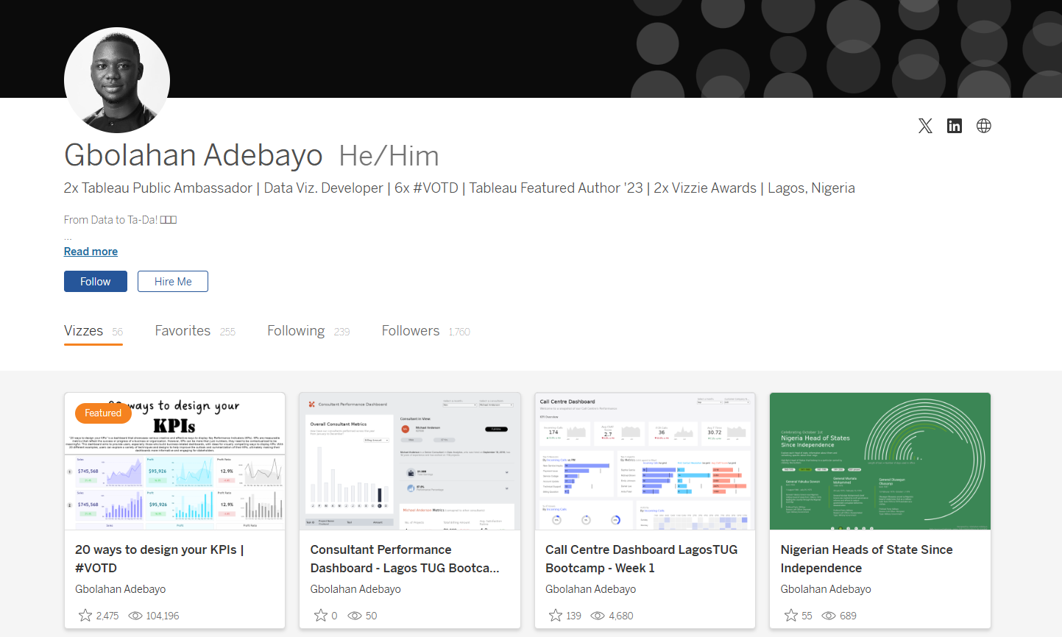Click the profile photo avatar
1062x637 pixels.
[x=117, y=80]
